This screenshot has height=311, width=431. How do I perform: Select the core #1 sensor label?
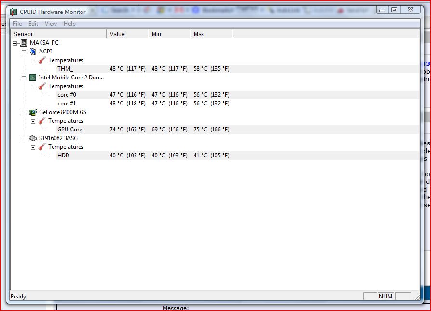pyautogui.click(x=67, y=104)
